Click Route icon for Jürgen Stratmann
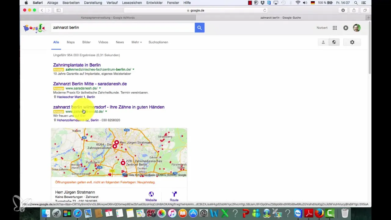Viewport: 391px width, 220px height. 174,196
